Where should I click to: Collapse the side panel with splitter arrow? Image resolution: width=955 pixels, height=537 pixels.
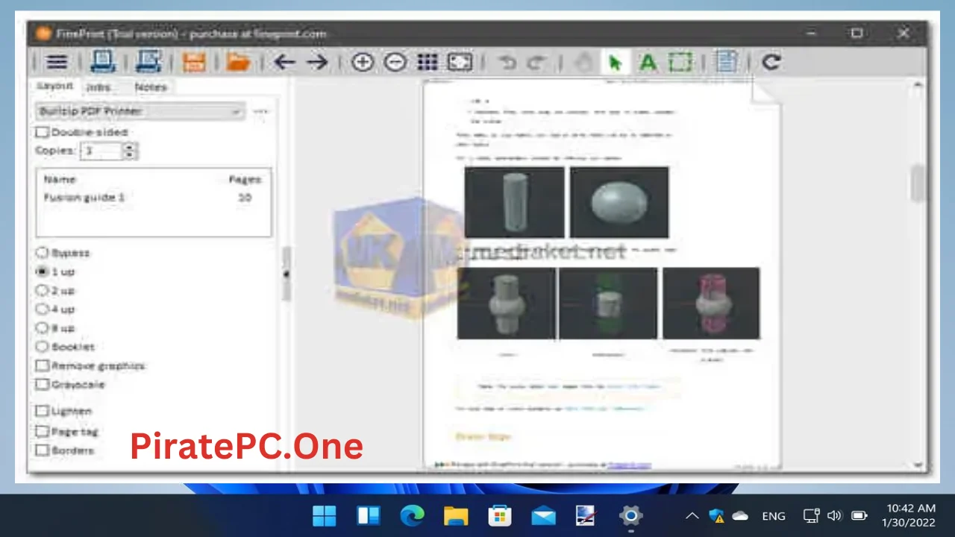point(286,274)
